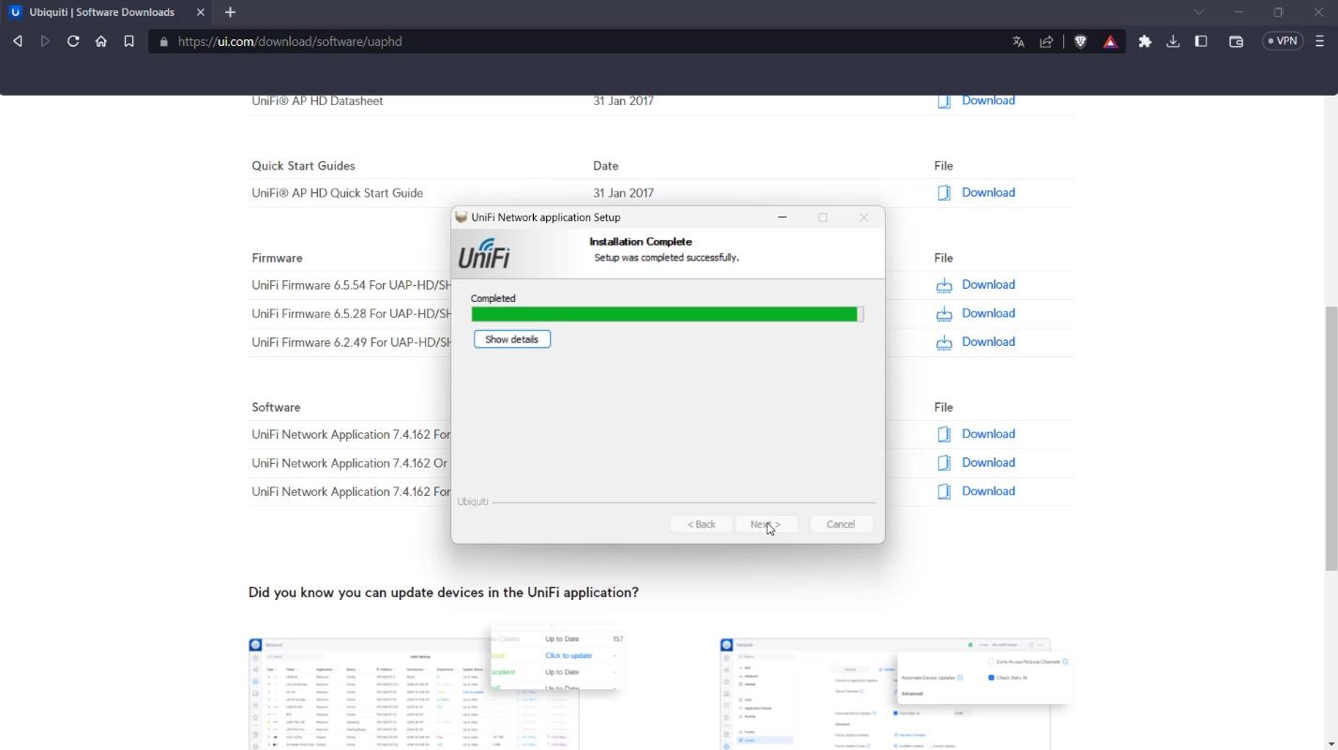The width and height of the screenshot is (1338, 750).
Task: Close the UniFi Network application Setup dialog
Action: (x=864, y=217)
